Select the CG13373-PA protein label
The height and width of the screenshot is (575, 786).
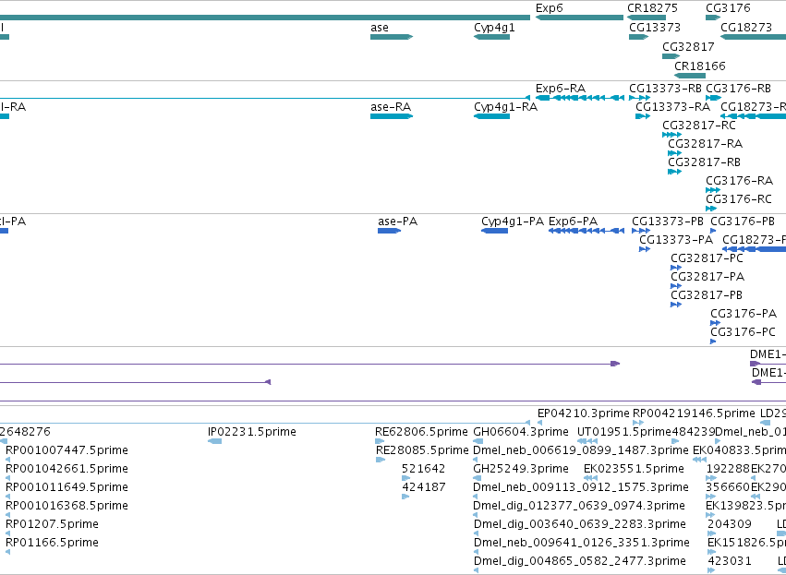click(x=676, y=240)
